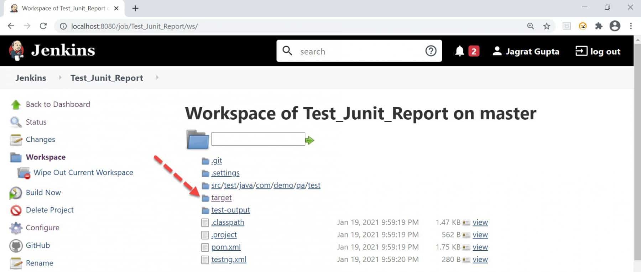Image resolution: width=641 pixels, height=272 pixels.
Task: Expand the dropdown arrow after Test_Junit_Report breadcrumb
Action: (157, 77)
